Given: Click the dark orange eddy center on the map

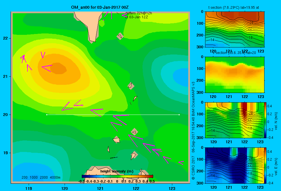Looking at the screenshot, I should pyautogui.click(x=58, y=69).
